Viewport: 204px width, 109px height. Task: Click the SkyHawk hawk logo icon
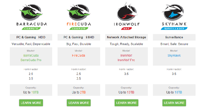[173, 12]
